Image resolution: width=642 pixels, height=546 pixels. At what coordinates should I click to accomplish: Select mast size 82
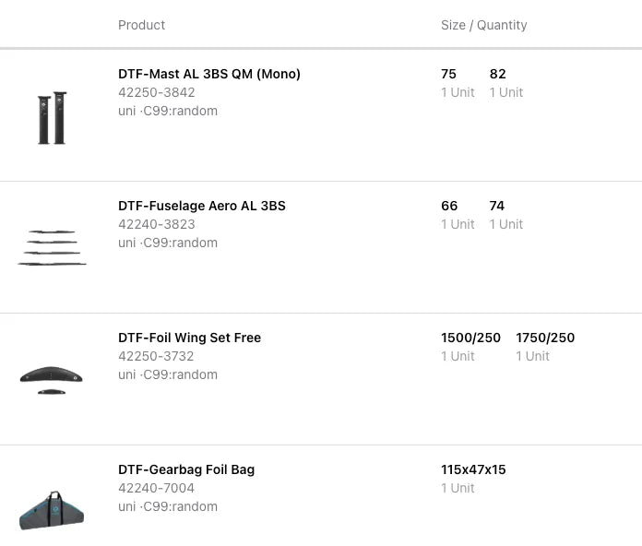[498, 74]
